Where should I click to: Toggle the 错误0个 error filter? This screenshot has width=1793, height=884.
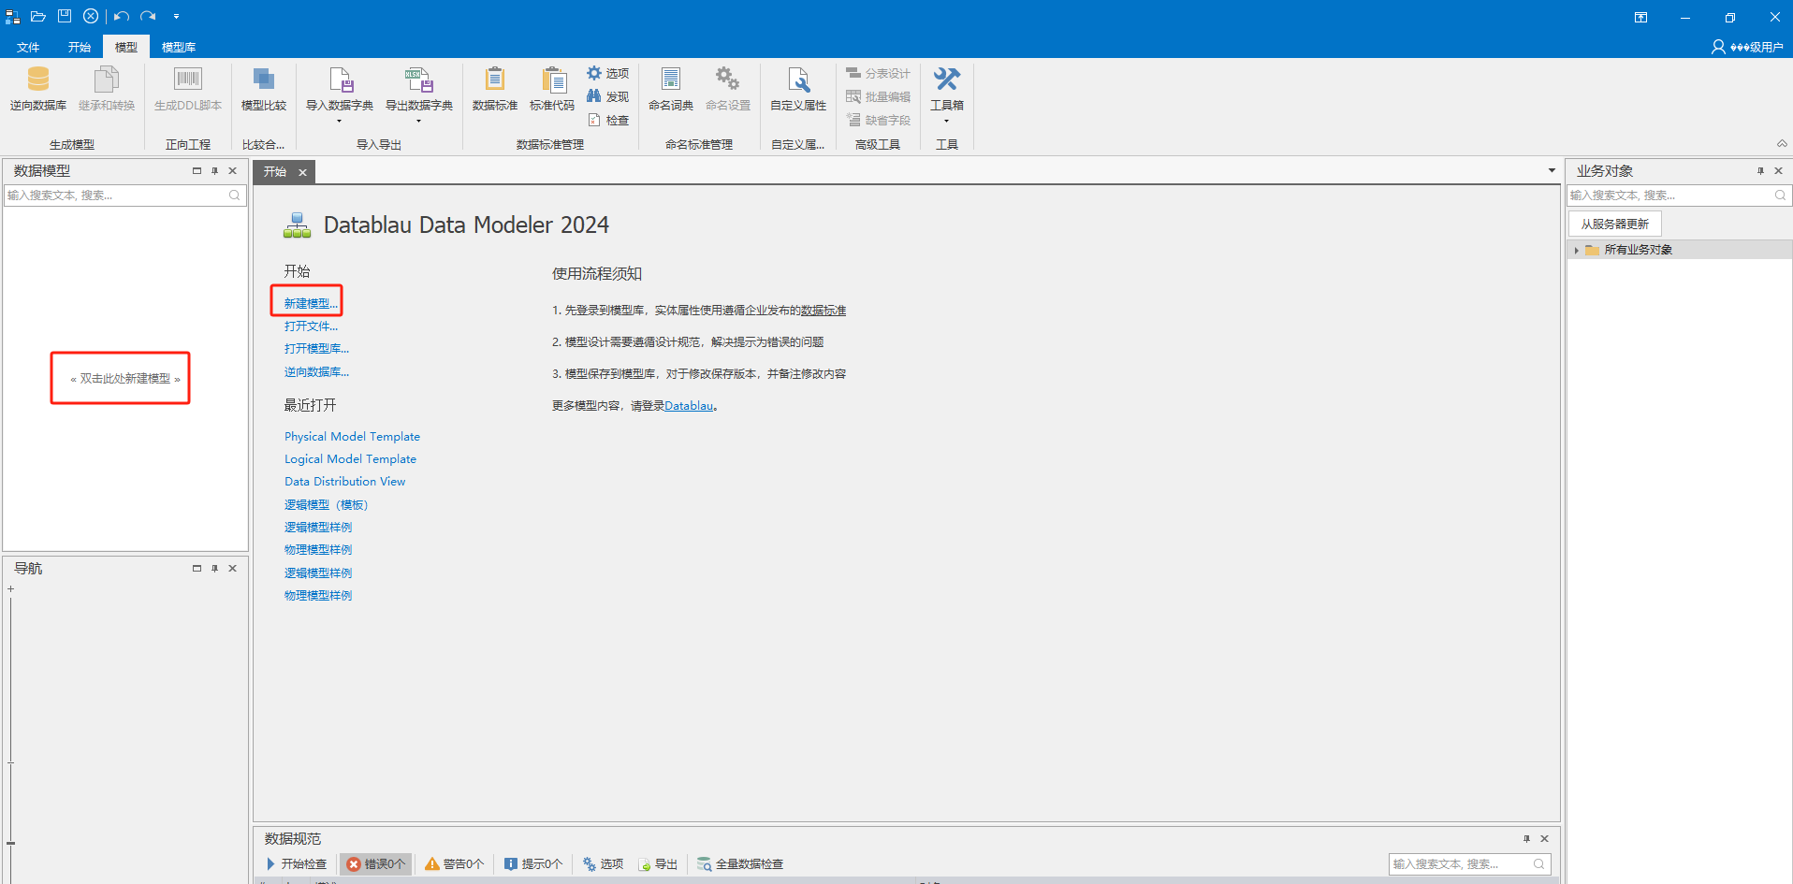375,863
